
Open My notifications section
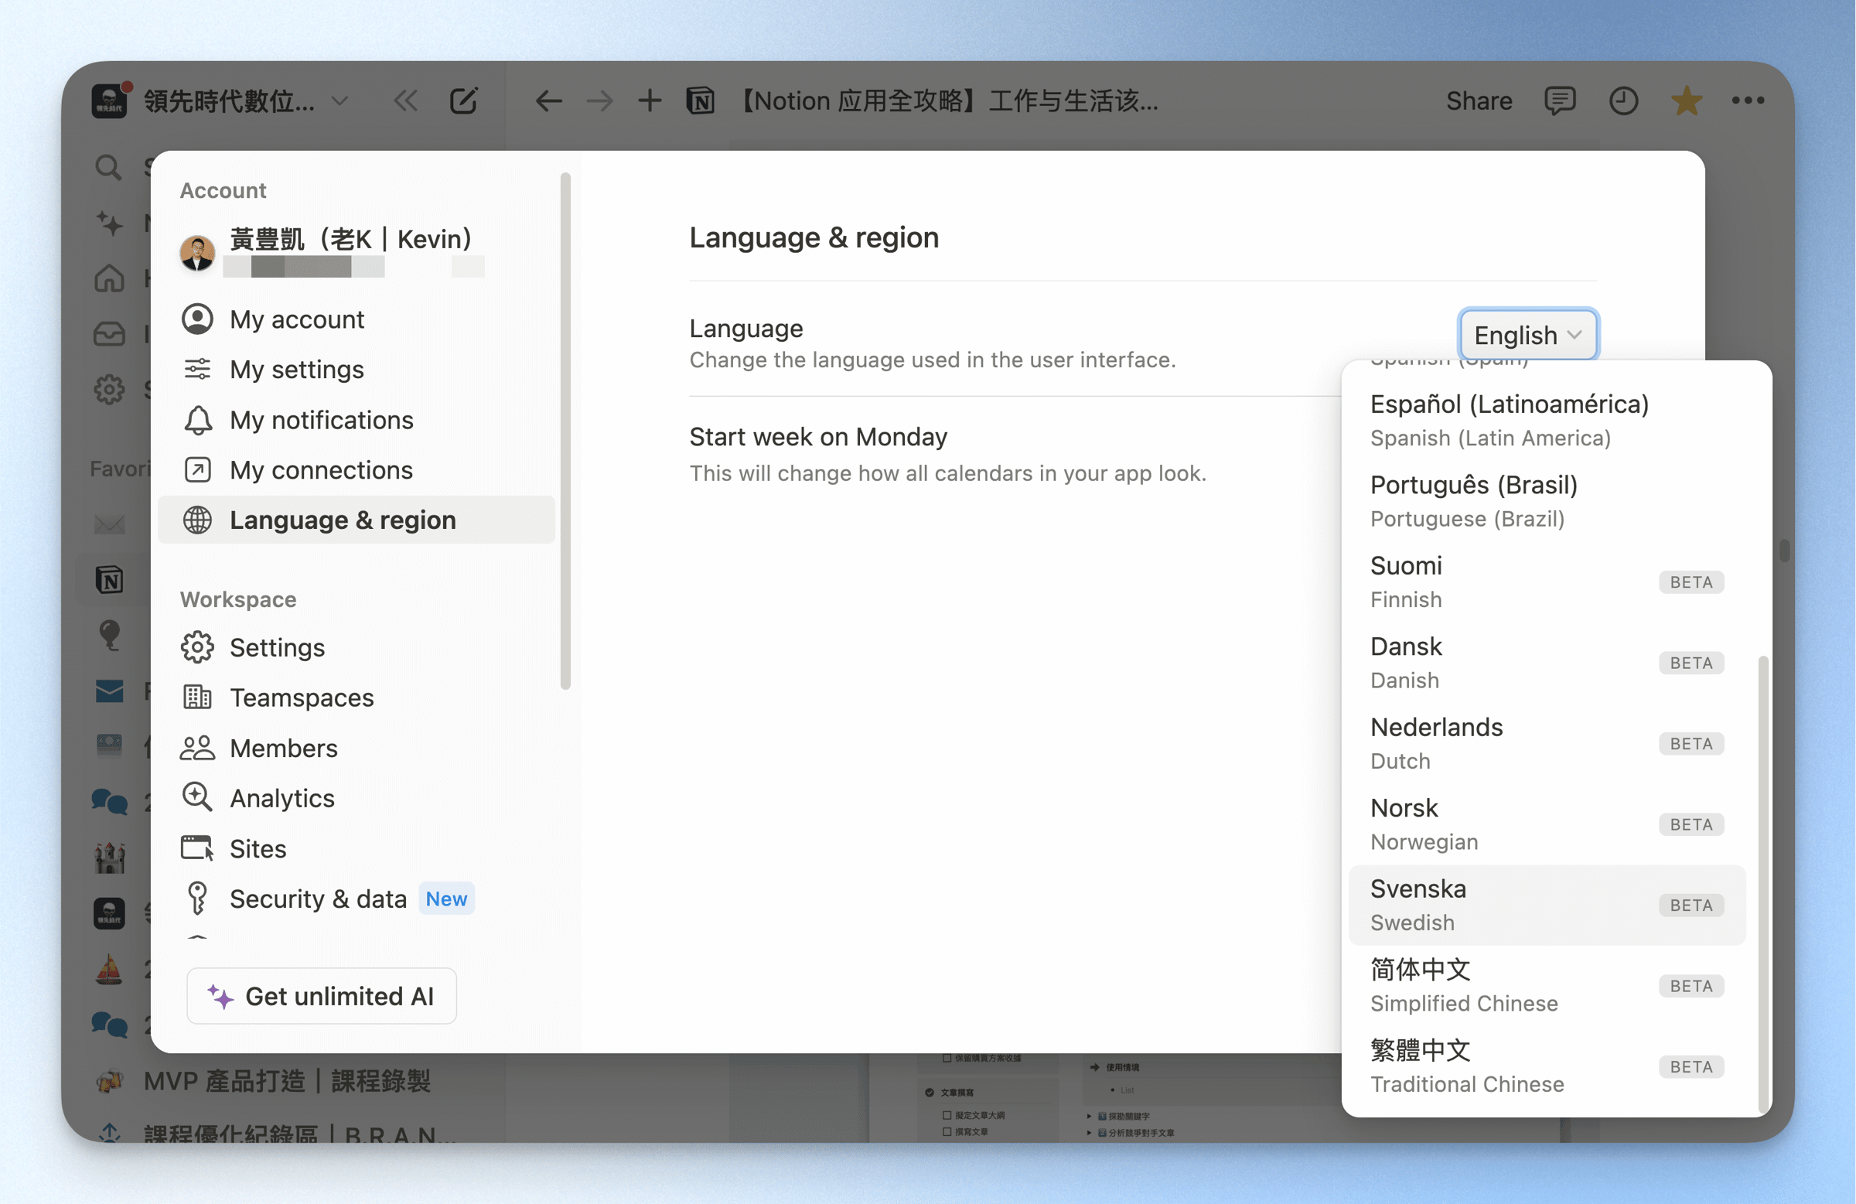pyautogui.click(x=356, y=420)
